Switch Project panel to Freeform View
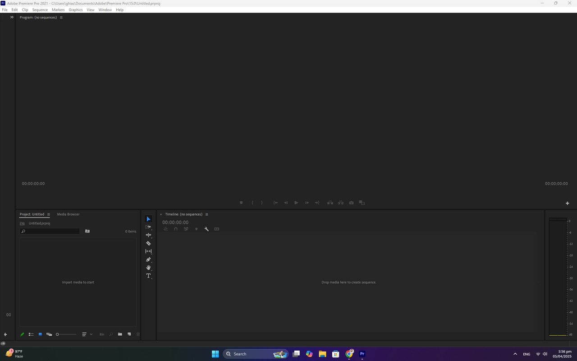This screenshot has height=361, width=577. coord(49,334)
